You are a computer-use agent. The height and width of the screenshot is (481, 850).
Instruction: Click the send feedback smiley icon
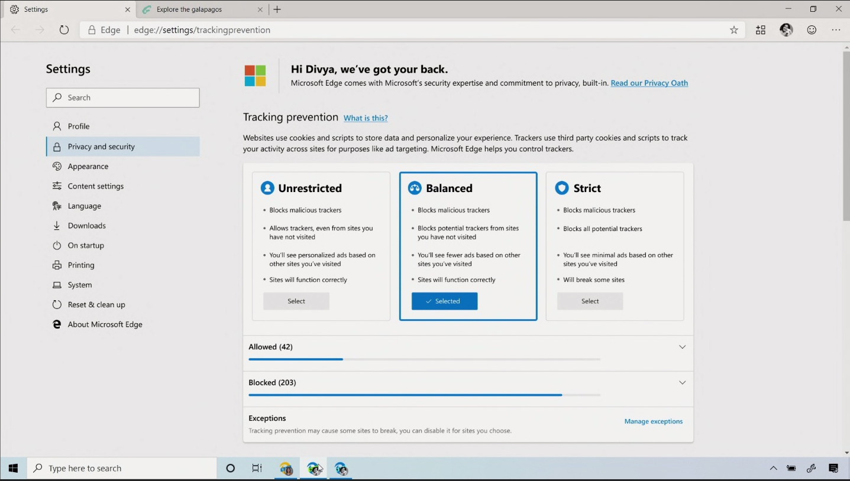coord(812,30)
